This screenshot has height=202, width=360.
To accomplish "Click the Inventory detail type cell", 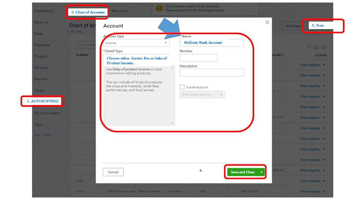I will (175, 191).
